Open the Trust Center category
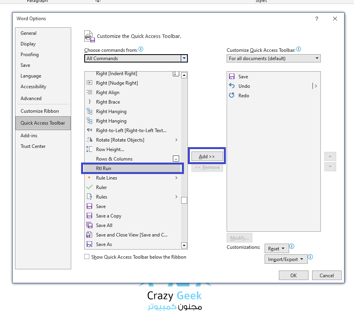Image resolution: width=354 pixels, height=316 pixels. [x=33, y=146]
